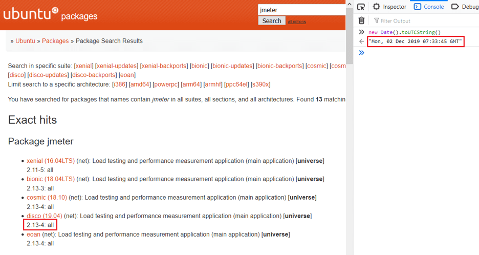The height and width of the screenshot is (255, 479).
Task: Open the disco (19.04) jmeter package
Action: (x=45, y=216)
